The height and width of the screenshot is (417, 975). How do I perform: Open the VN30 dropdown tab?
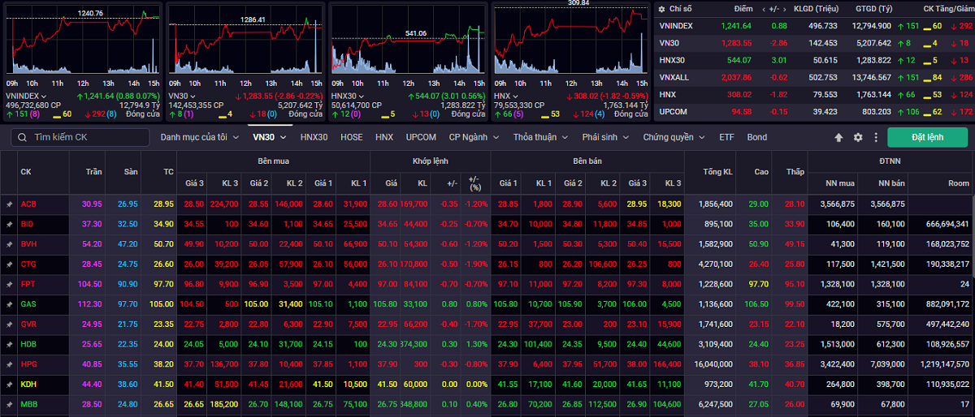[x=269, y=138]
